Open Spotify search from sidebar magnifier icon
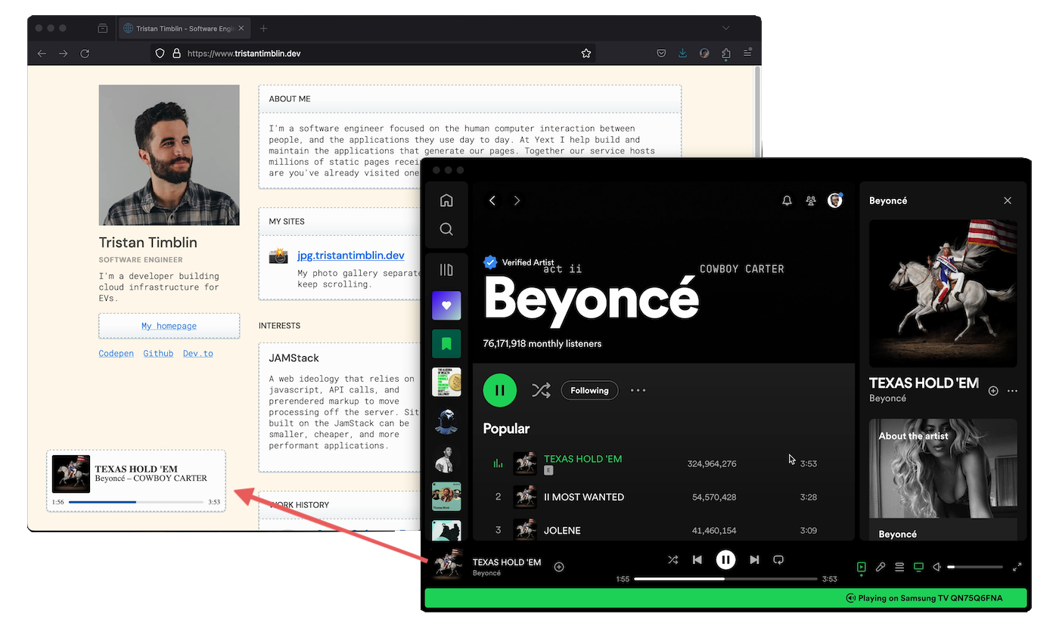This screenshot has height=626, width=1059. point(446,229)
